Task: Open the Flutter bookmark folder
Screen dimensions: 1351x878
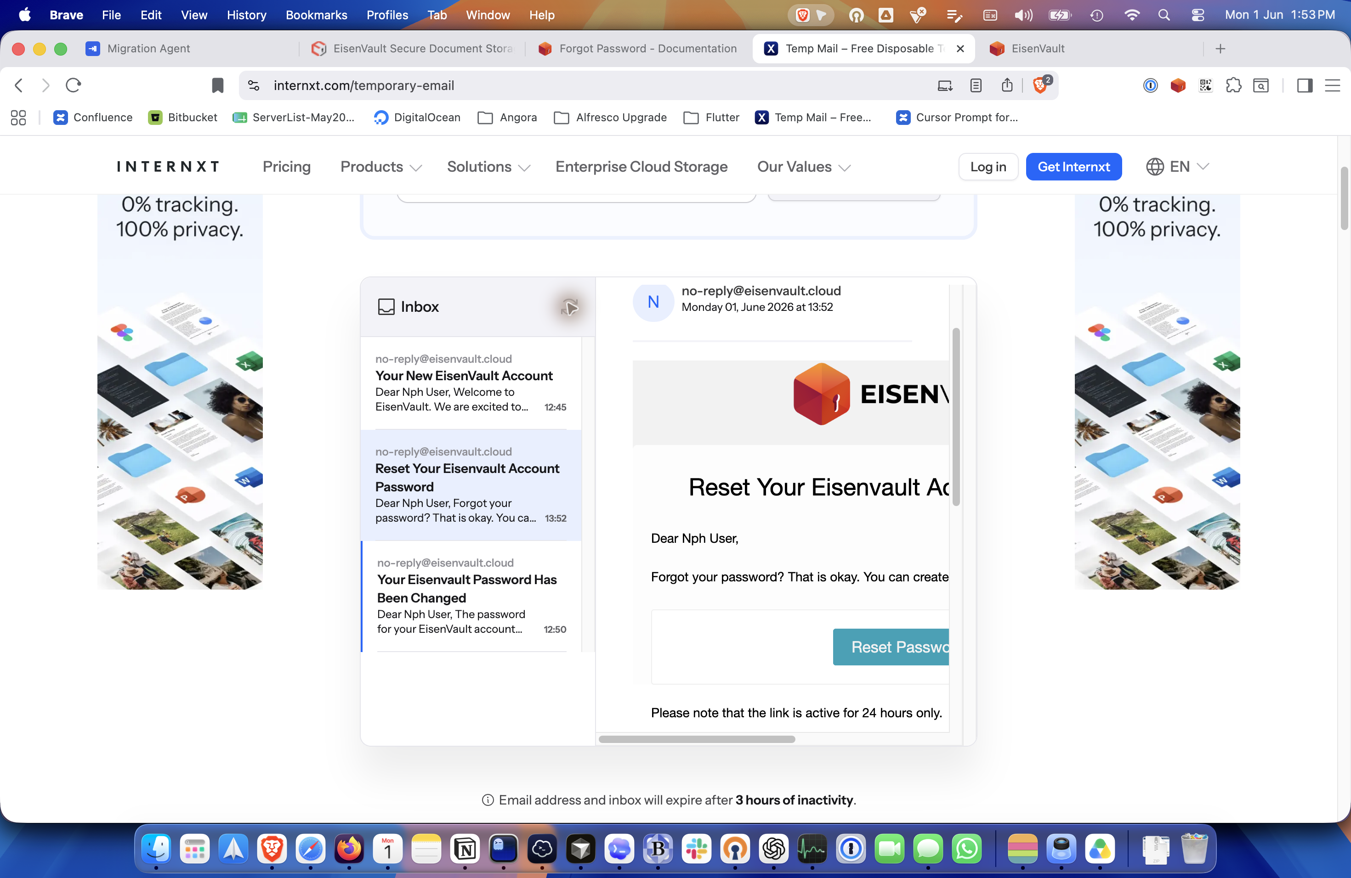Action: click(712, 118)
